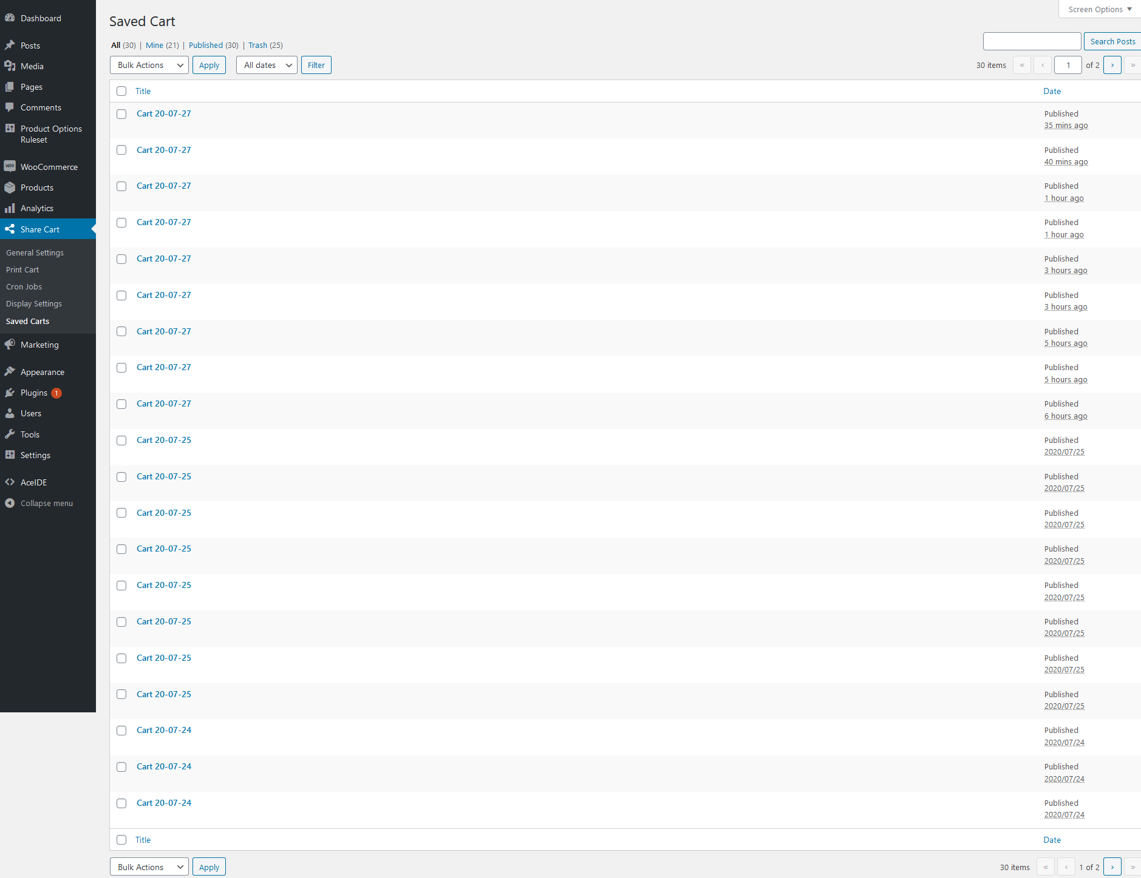Check the box for the first Cart 20-07-27

(121, 114)
